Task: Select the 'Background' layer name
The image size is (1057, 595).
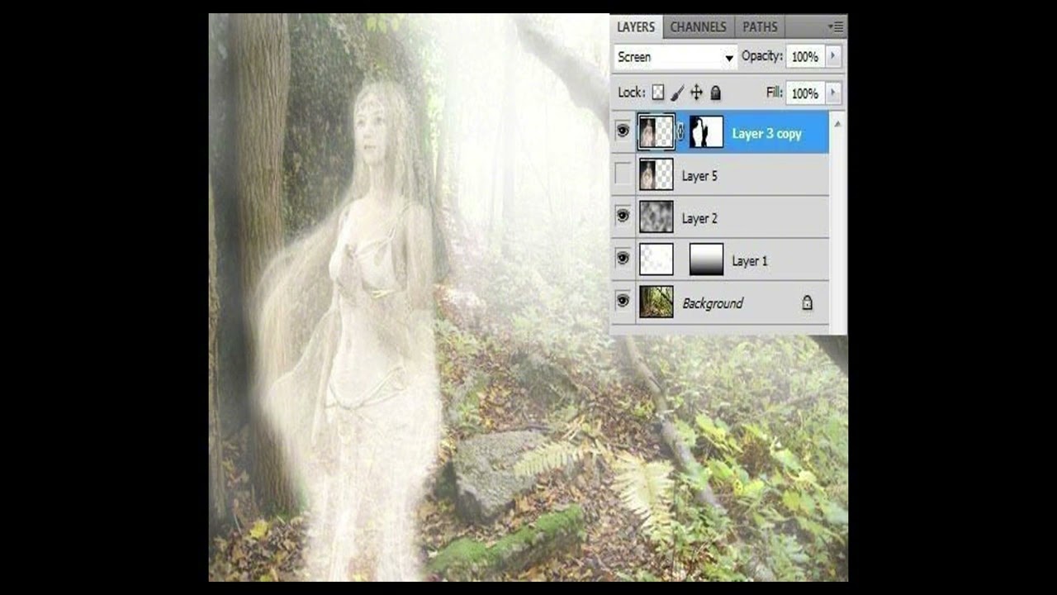Action: [x=713, y=303]
